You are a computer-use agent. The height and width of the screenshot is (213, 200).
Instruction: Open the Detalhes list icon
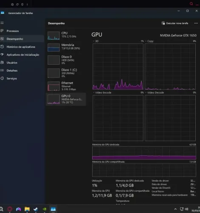click(2, 70)
